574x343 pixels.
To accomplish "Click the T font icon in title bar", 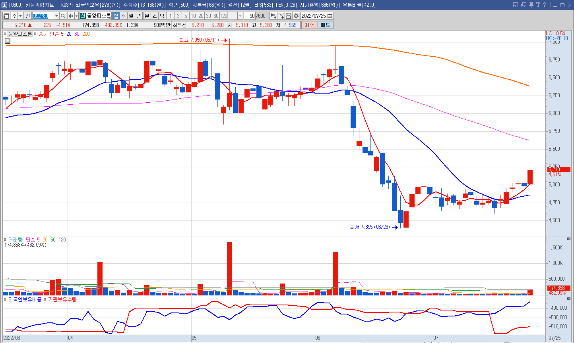I will pyautogui.click(x=538, y=5).
